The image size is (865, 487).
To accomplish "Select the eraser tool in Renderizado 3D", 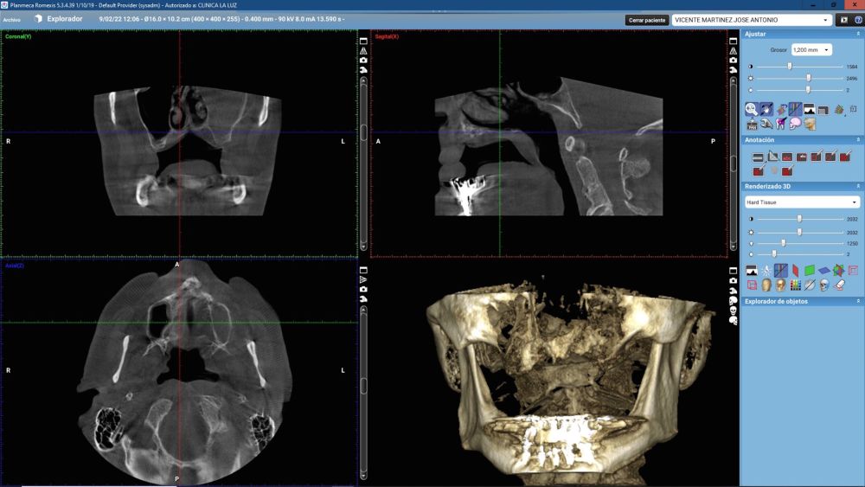I will coord(838,285).
